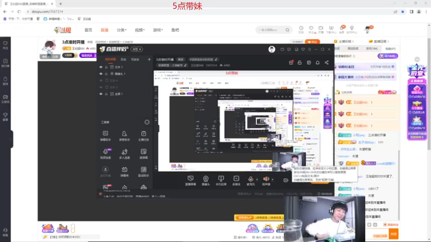Toggle visibility of 文本 1 source
This screenshot has height=242, width=431.
101,67
